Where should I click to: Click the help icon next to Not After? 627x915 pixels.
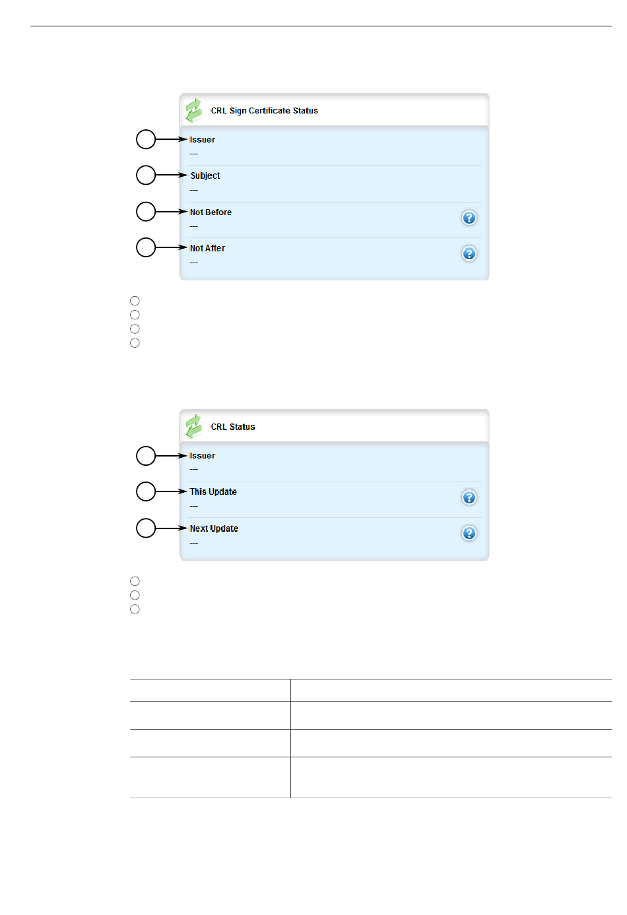click(x=469, y=254)
